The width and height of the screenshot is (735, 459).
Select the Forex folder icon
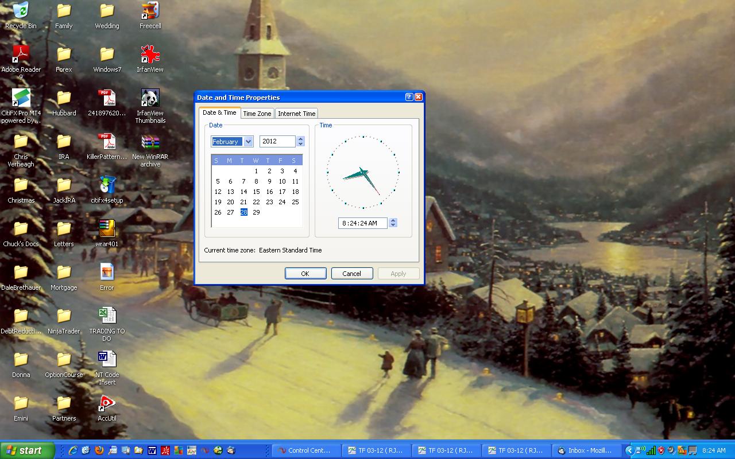point(64,59)
